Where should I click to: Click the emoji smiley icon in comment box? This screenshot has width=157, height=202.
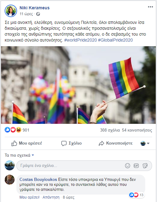127,166
